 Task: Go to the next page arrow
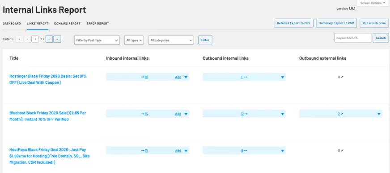49,39
